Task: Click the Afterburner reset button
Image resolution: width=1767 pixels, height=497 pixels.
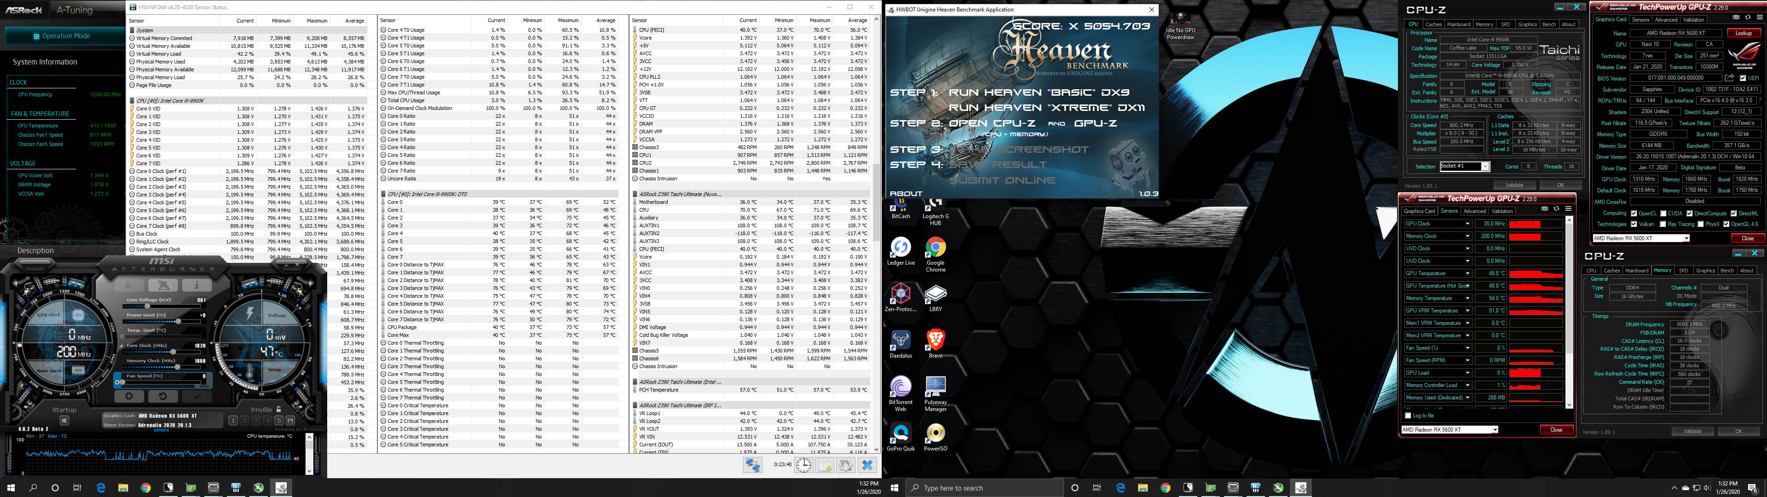Action: pos(163,397)
